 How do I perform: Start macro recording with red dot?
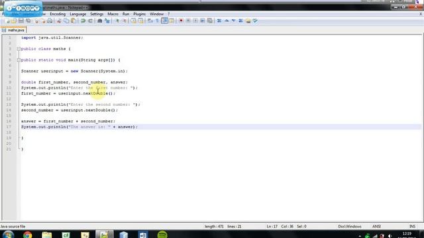click(x=181, y=20)
